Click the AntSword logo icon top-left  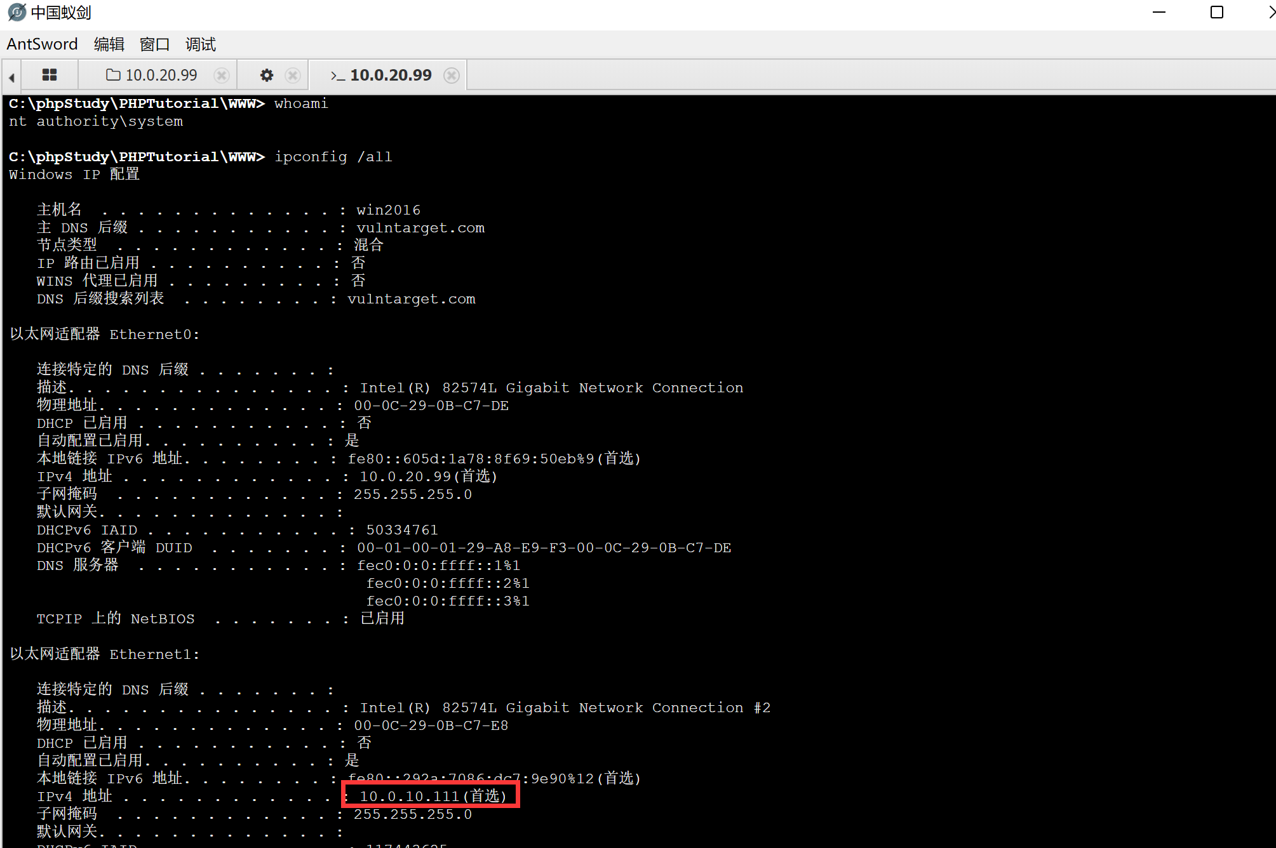(x=14, y=12)
